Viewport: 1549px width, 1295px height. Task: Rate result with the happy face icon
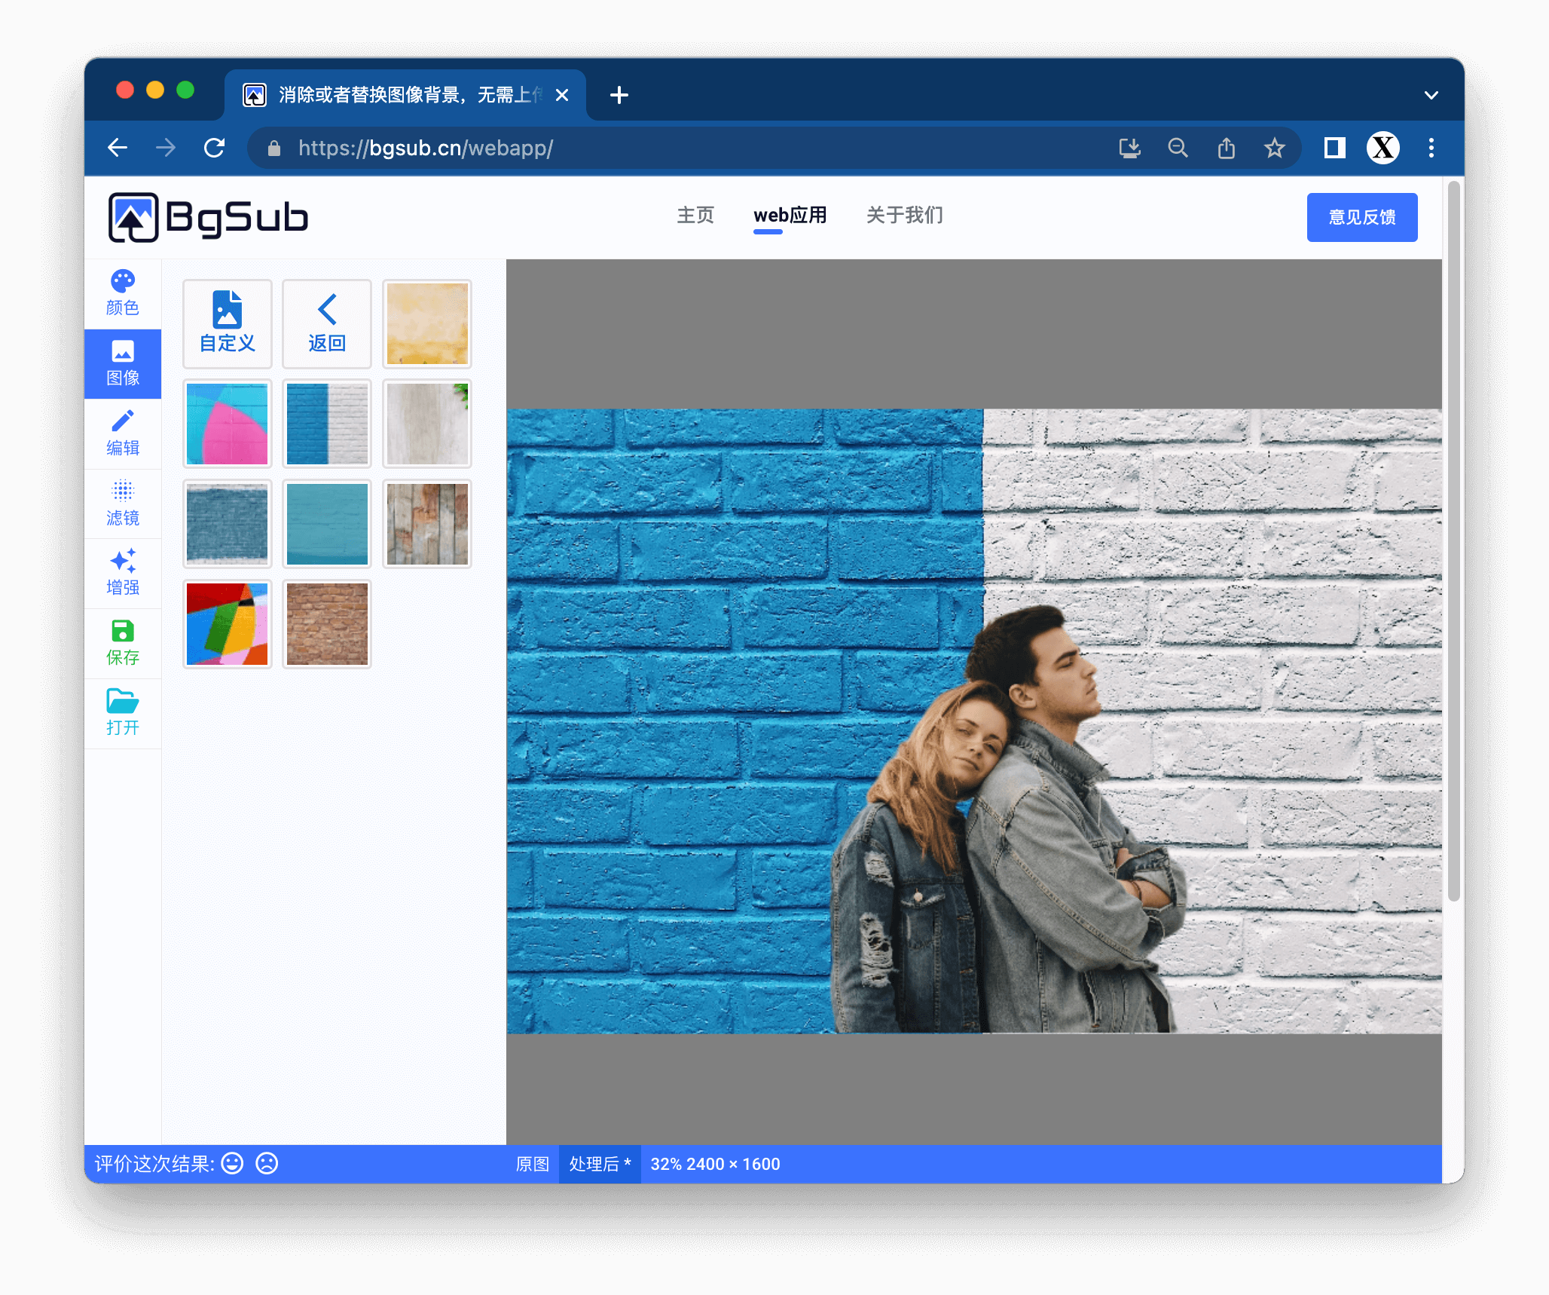point(232,1163)
